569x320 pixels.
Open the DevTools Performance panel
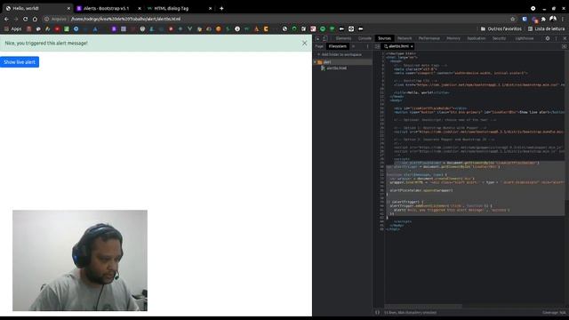click(429, 38)
